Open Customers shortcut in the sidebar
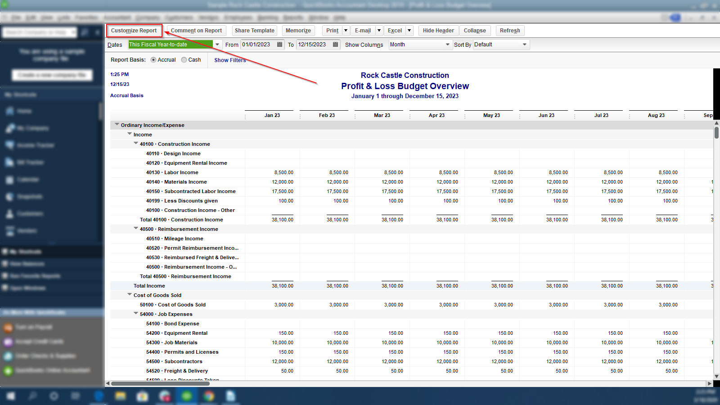720x405 pixels. coord(25,214)
